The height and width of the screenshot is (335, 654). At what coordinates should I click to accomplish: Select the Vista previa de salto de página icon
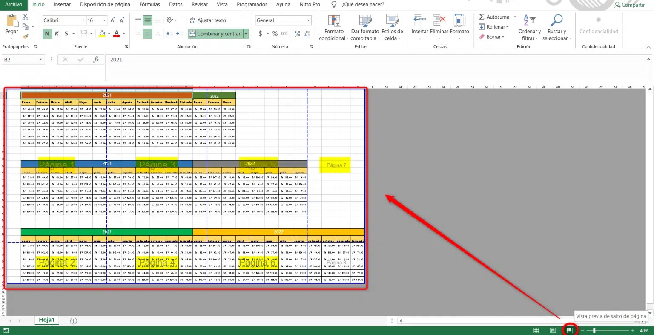(x=569, y=330)
